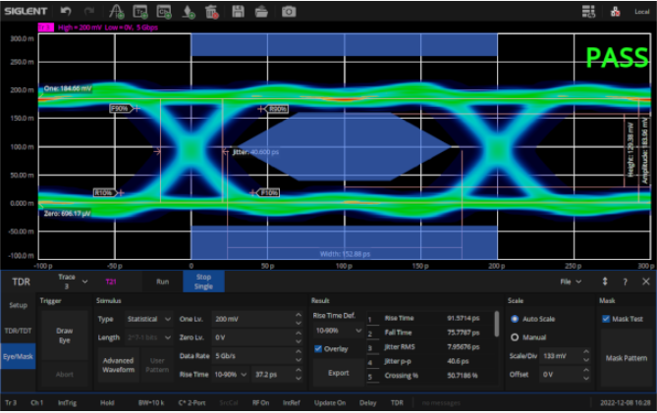Click the greyed Abort button
The image size is (657, 413).
tap(65, 374)
